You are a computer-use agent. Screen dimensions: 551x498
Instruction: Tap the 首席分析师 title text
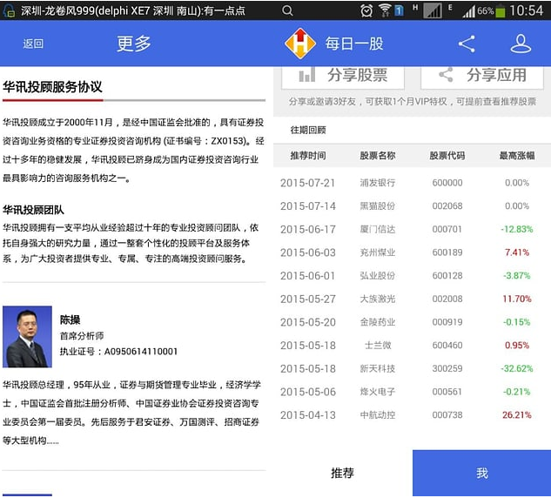82,336
